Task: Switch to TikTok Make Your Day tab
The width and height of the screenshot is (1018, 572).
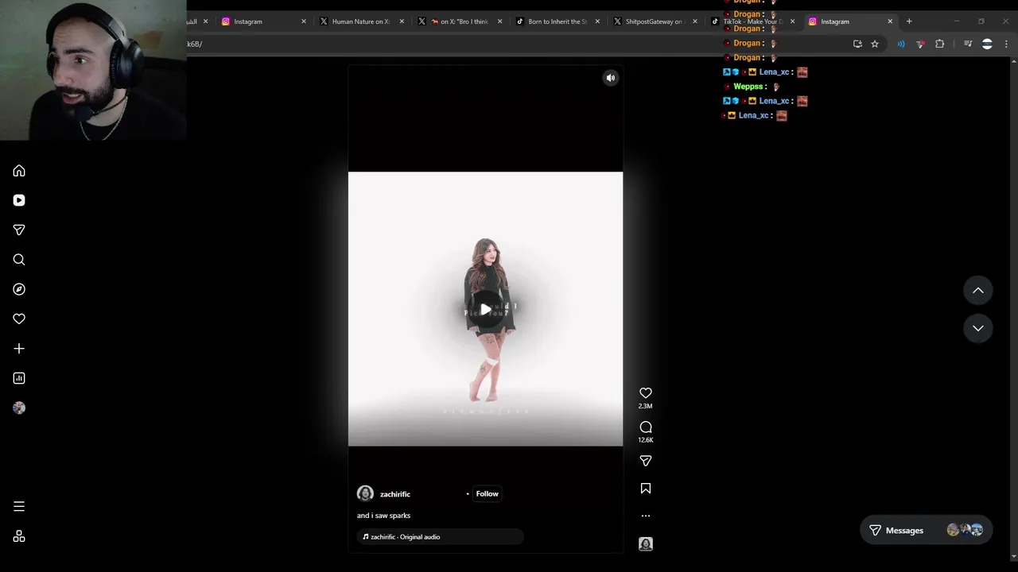Action: 752,21
